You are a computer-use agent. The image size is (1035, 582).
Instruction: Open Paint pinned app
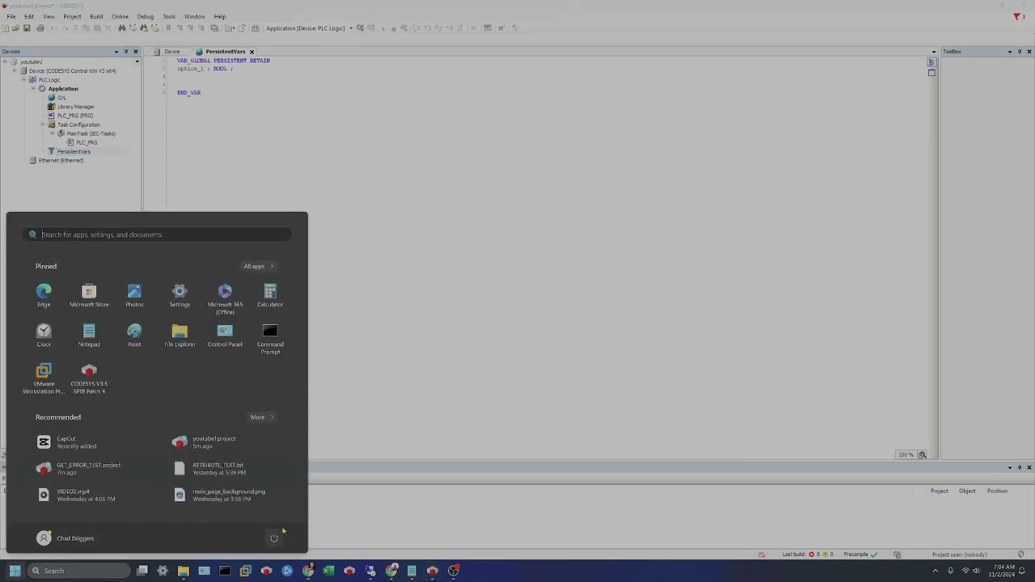(134, 335)
